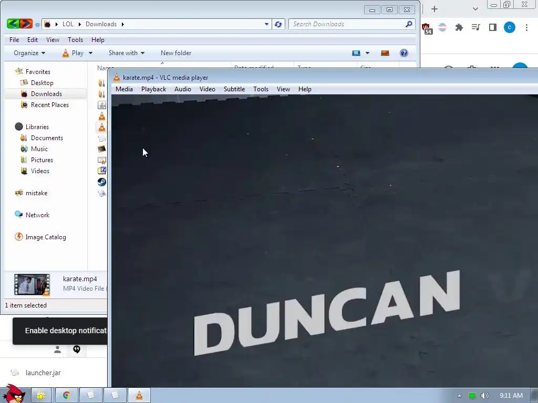The image size is (538, 403).
Task: Click the selected VLC cone file icon
Action: coord(101,127)
